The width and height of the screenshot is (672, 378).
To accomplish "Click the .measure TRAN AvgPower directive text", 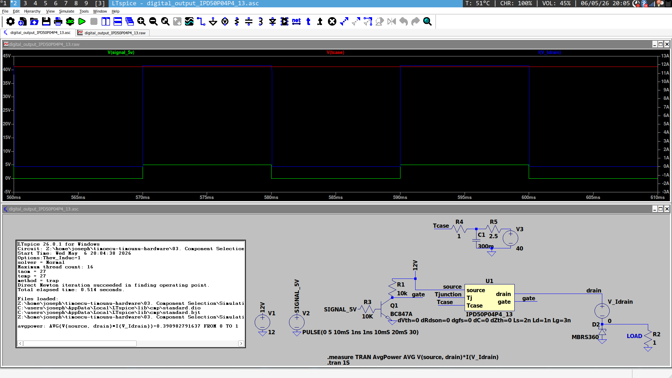I will [413, 357].
